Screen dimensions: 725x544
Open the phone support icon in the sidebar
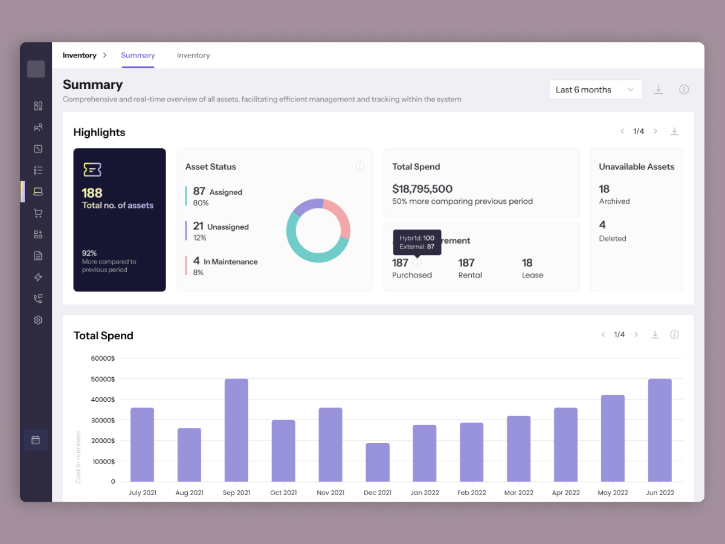click(x=37, y=298)
